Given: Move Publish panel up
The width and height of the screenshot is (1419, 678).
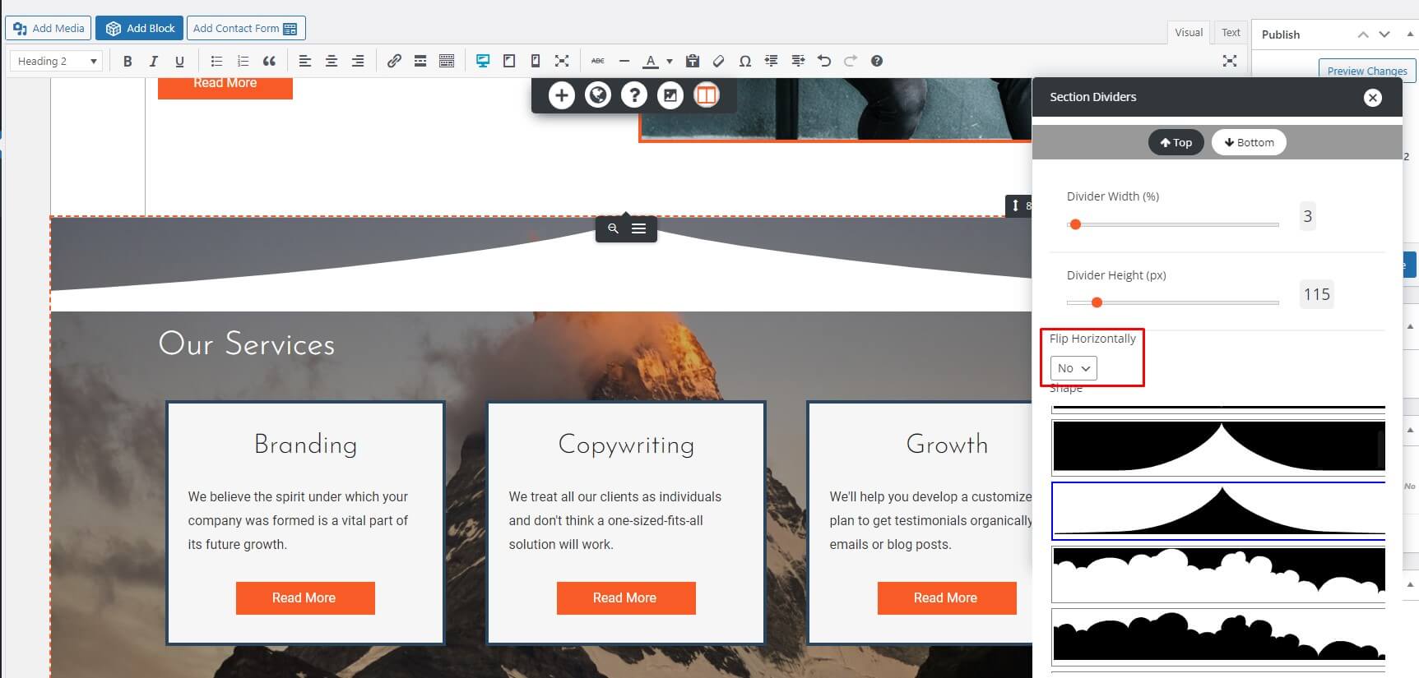Looking at the screenshot, I should tap(1363, 35).
